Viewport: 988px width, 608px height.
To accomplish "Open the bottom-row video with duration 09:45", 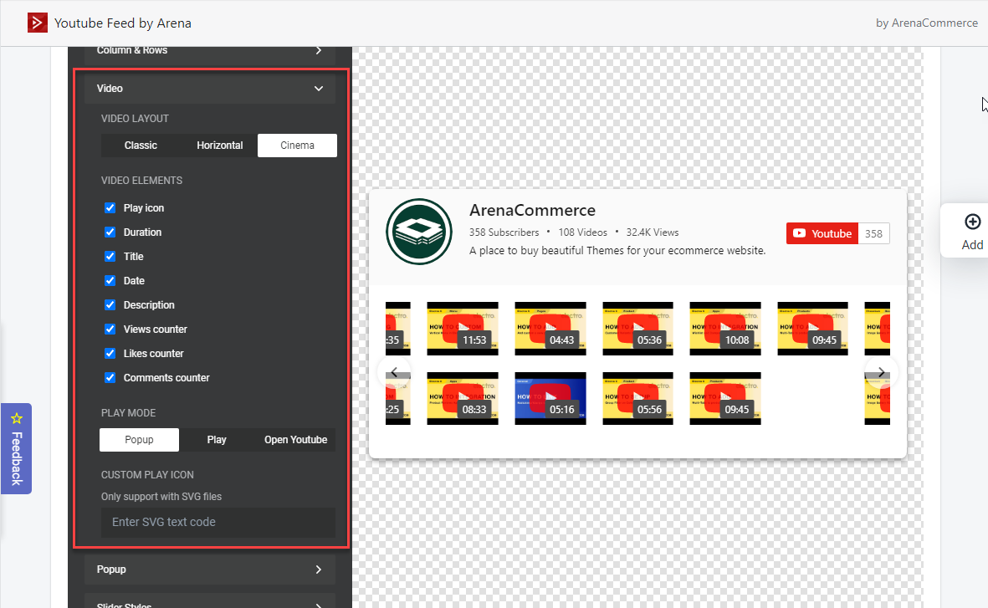I will 725,398.
